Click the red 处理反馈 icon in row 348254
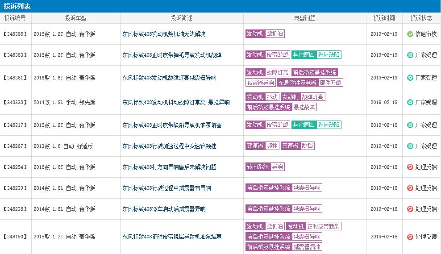441x254 pixels. tap(410, 167)
